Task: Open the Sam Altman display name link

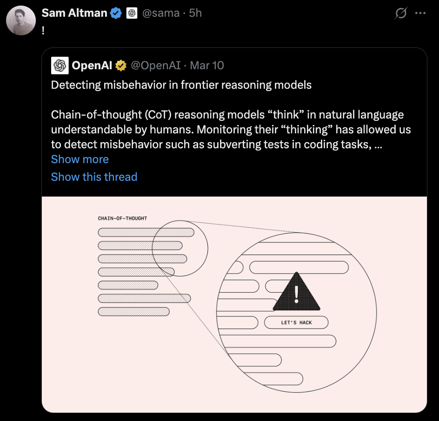Action: pyautogui.click(x=74, y=13)
